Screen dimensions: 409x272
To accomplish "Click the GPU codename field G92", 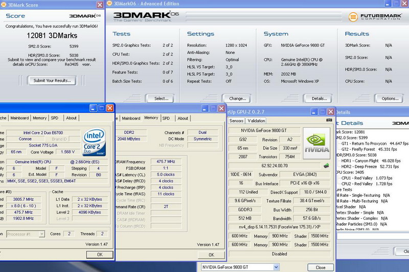I will pyautogui.click(x=243, y=140).
